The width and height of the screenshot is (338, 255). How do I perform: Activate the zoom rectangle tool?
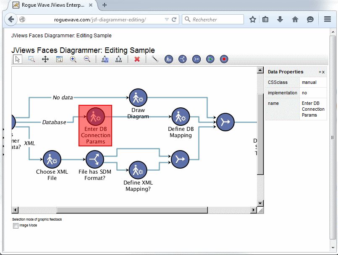[31, 59]
